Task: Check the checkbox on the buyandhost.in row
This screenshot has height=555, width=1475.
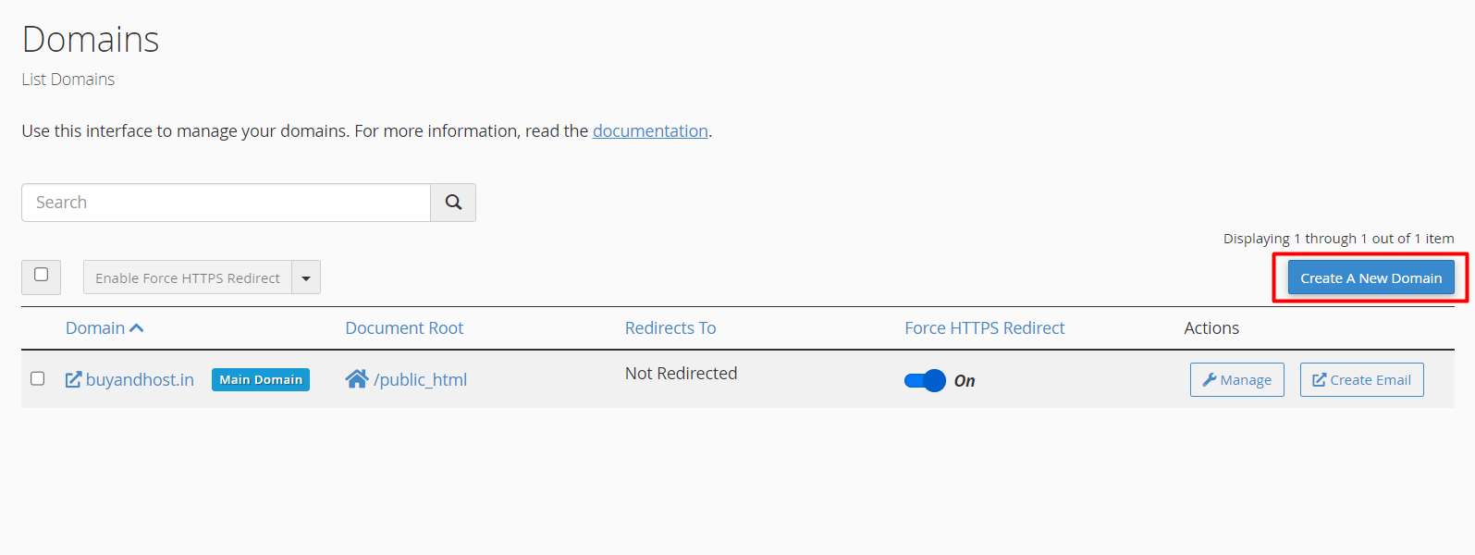Action: pos(38,378)
